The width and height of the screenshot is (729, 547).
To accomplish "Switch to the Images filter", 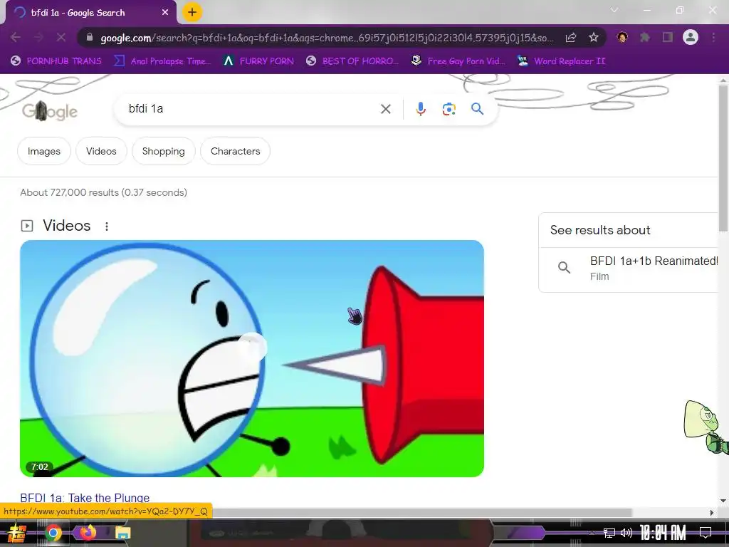I will [x=43, y=151].
